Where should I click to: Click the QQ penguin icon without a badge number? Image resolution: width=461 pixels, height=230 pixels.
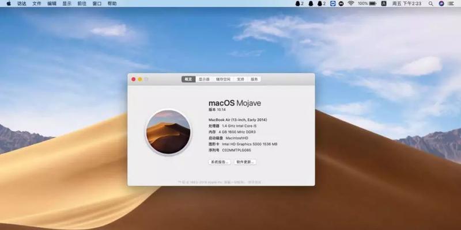pyautogui.click(x=311, y=3)
